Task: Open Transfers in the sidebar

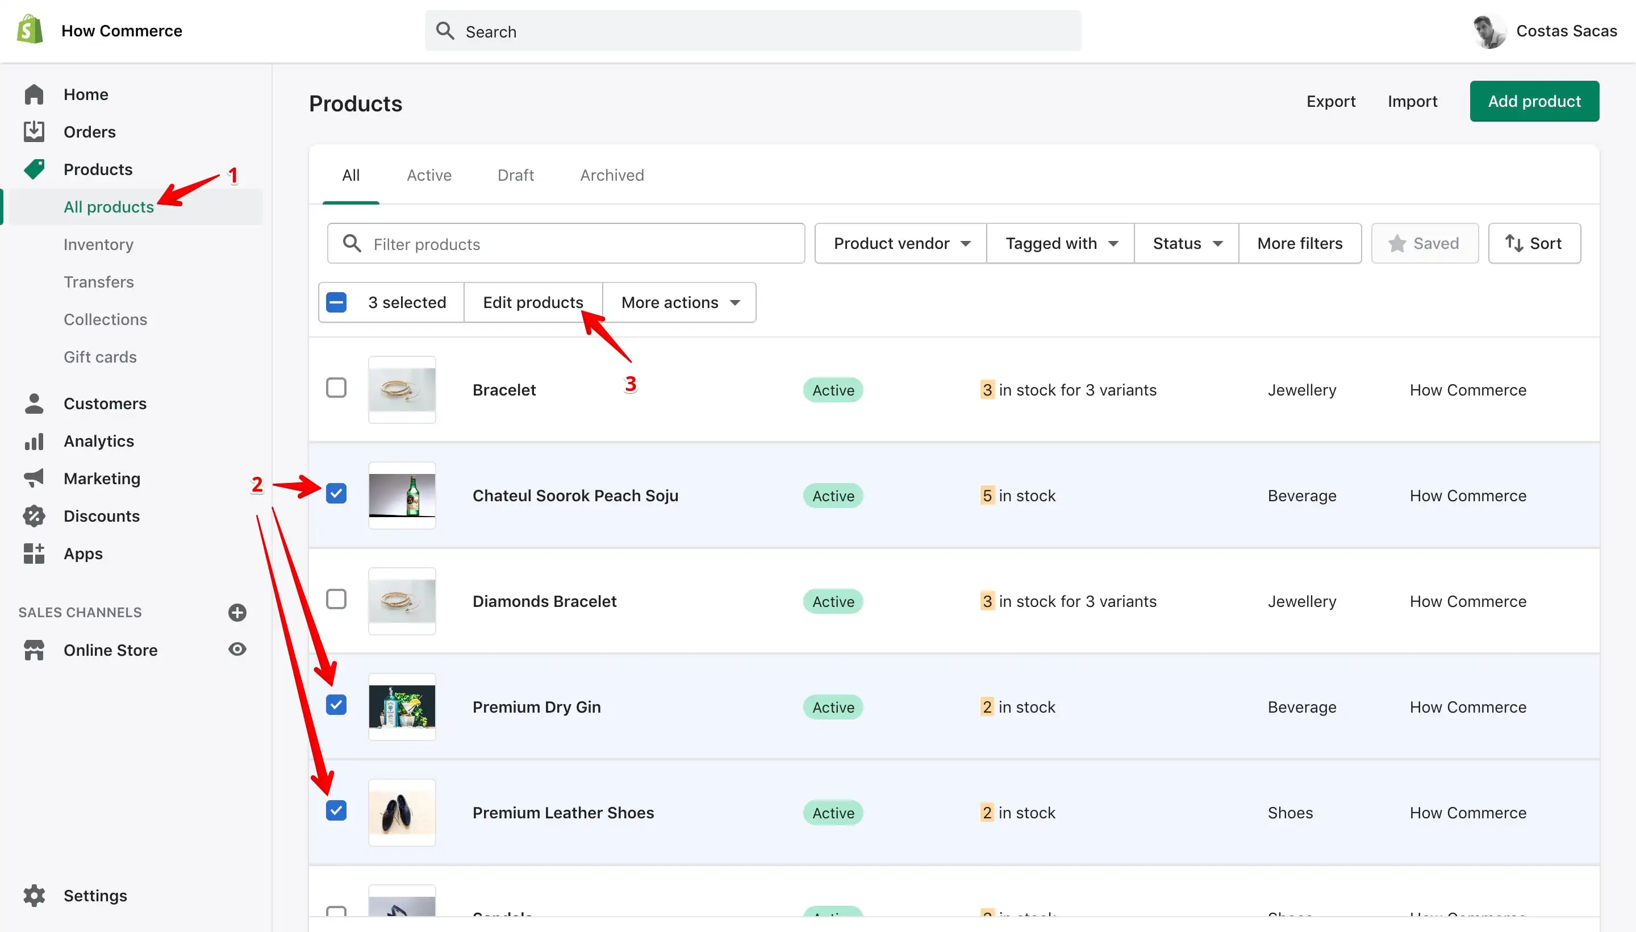Action: pyautogui.click(x=98, y=282)
